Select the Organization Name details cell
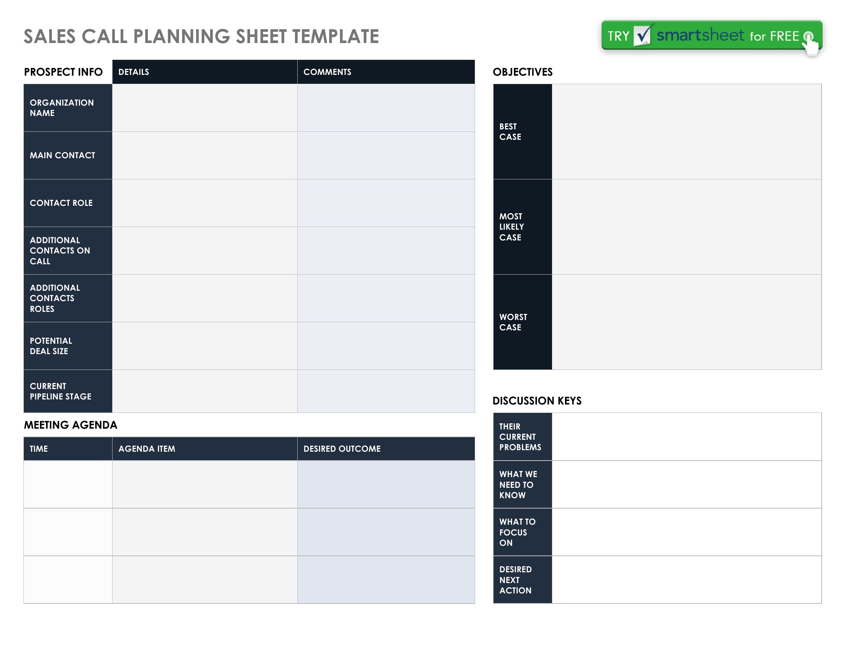This screenshot has height=653, width=845. 205,108
